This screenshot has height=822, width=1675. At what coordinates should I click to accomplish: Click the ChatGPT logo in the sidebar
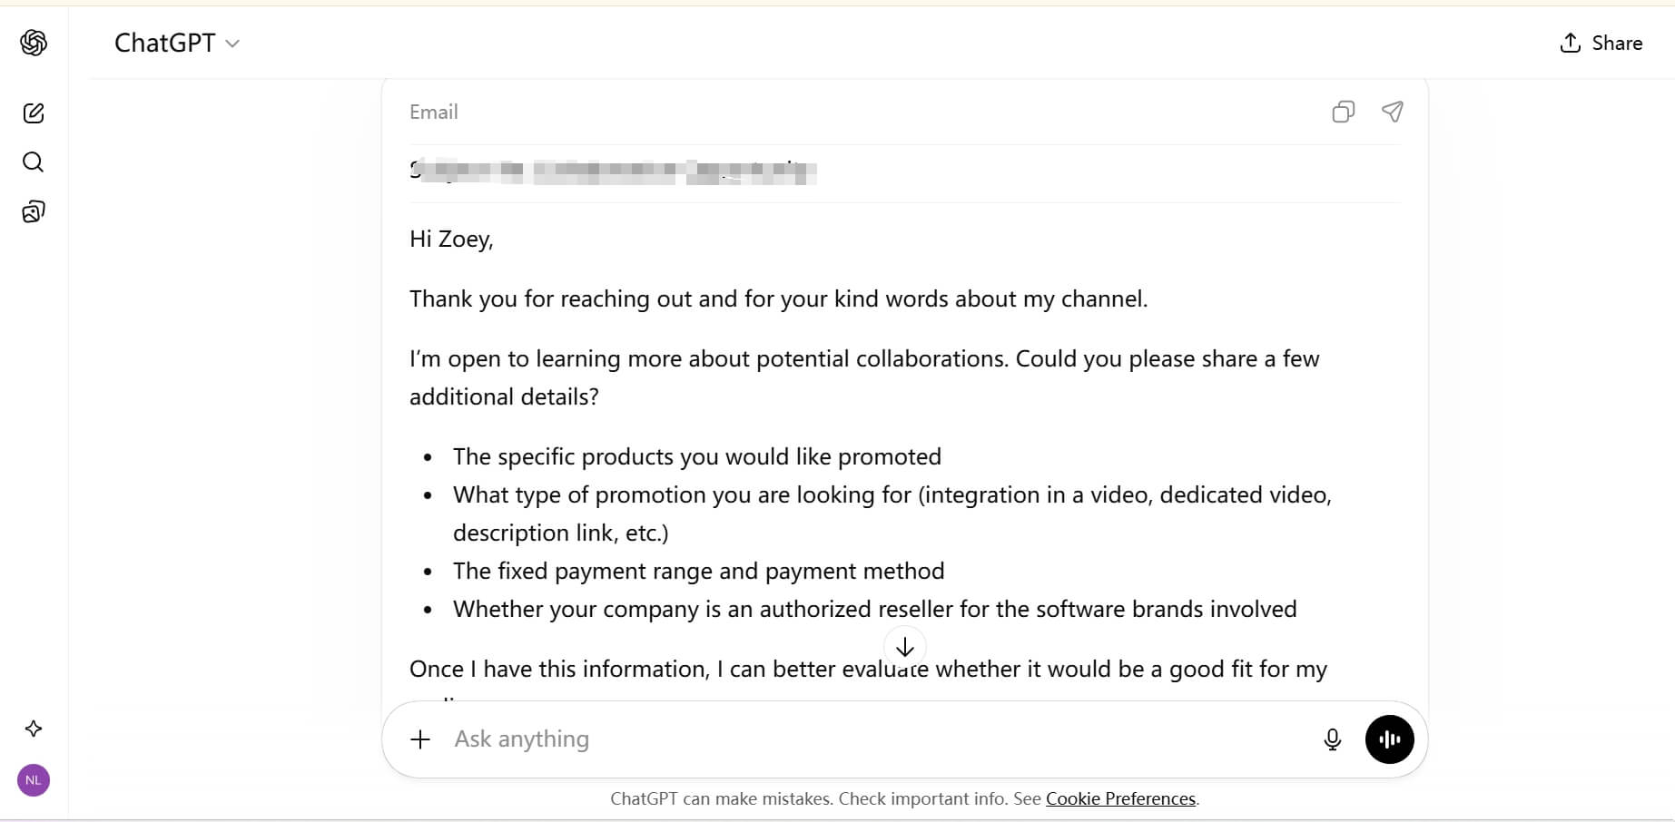pyautogui.click(x=34, y=43)
